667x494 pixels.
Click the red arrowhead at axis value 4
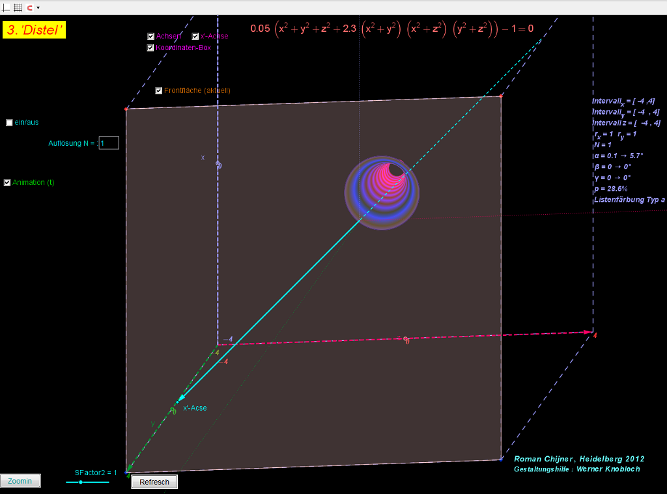[x=589, y=333]
